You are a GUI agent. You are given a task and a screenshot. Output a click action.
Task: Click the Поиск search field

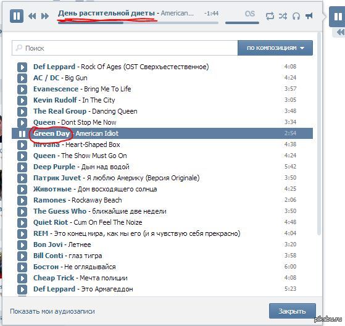tap(125, 48)
